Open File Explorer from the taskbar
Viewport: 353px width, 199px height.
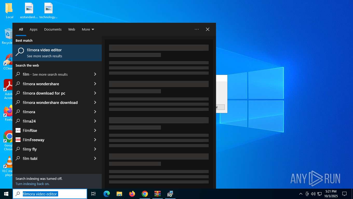click(x=119, y=194)
